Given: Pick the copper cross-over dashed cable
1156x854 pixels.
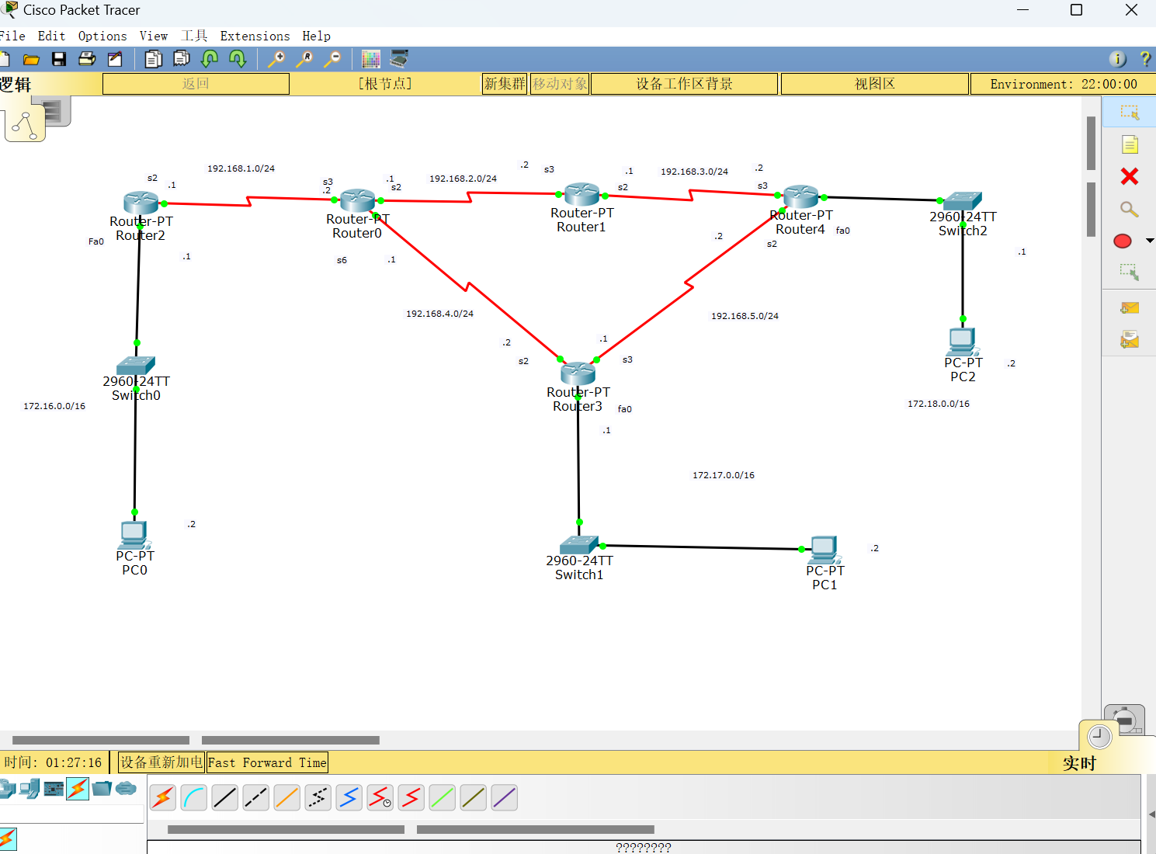Looking at the screenshot, I should click(x=256, y=797).
